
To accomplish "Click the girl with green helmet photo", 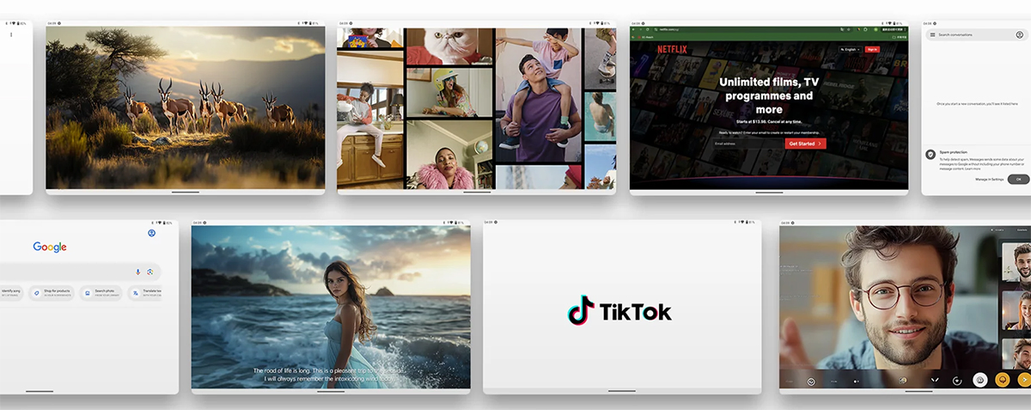I will pos(448,94).
